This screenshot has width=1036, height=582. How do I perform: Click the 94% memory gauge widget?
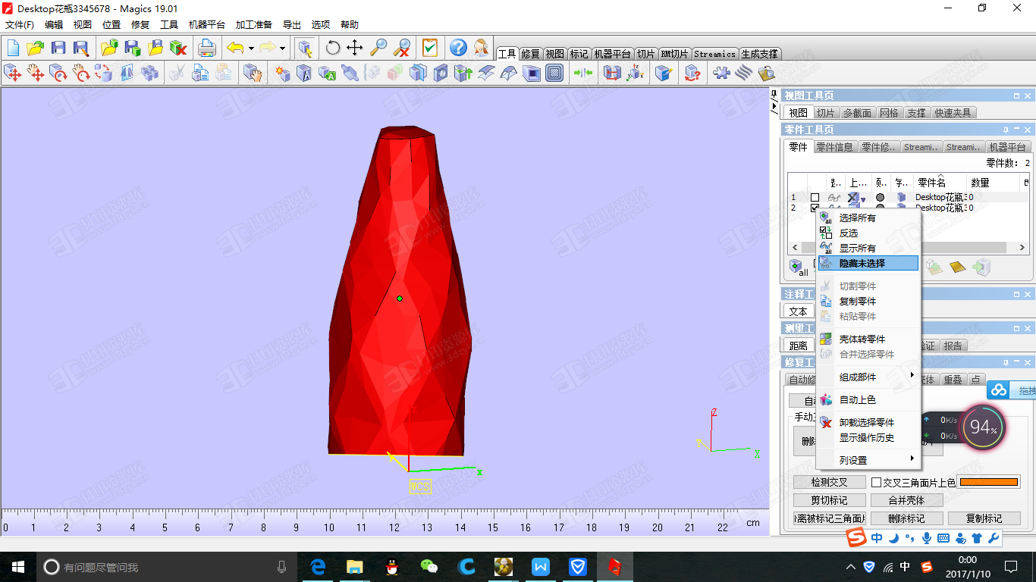pos(983,428)
